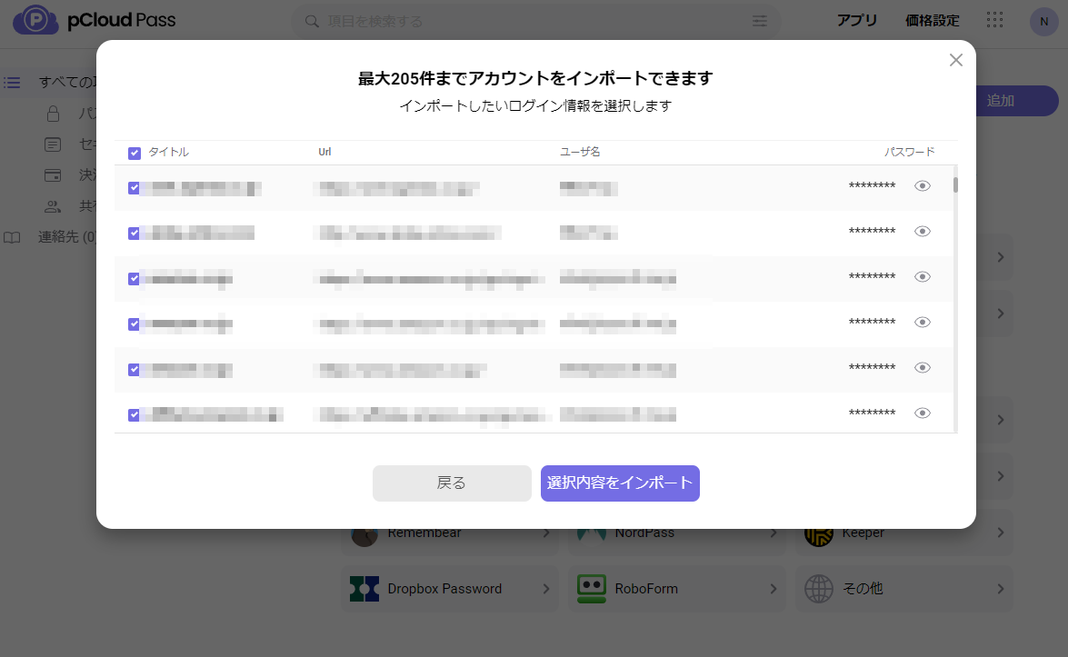1068x657 pixels.
Task: Click the shared people icon in sidebar
Action: (53, 205)
